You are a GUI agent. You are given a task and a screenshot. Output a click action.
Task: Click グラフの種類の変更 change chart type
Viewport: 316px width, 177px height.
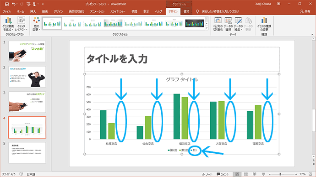pyautogui.click(x=264, y=24)
